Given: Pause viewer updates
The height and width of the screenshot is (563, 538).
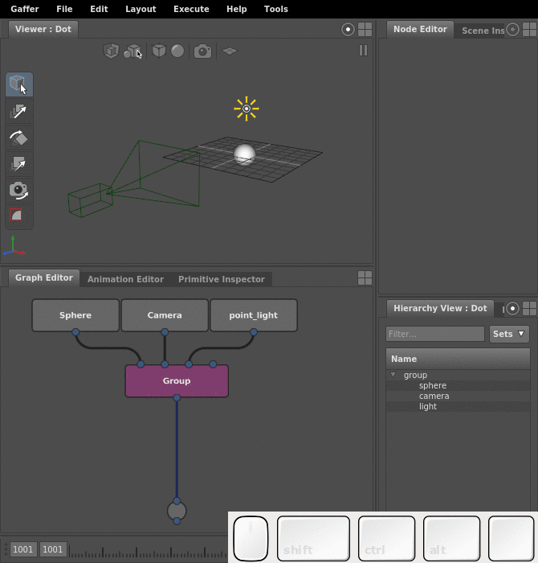Looking at the screenshot, I should tap(363, 50).
